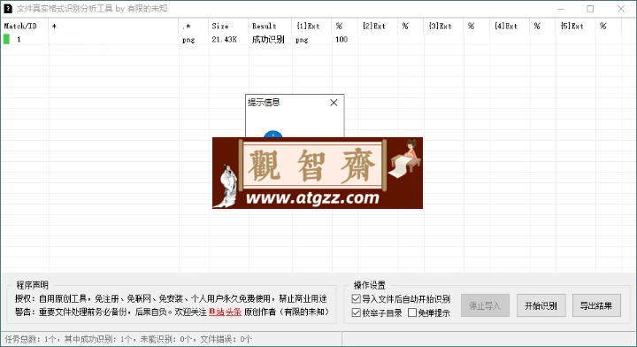Image resolution: width=637 pixels, height=347 pixels.
Task: Enable the 免弹提示 checkbox
Action: tap(412, 312)
